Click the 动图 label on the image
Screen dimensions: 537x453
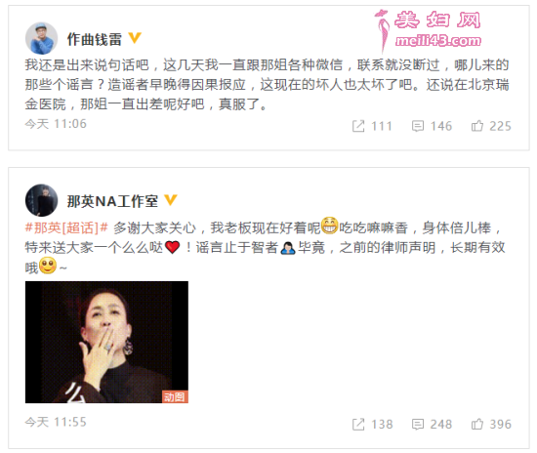tap(175, 396)
